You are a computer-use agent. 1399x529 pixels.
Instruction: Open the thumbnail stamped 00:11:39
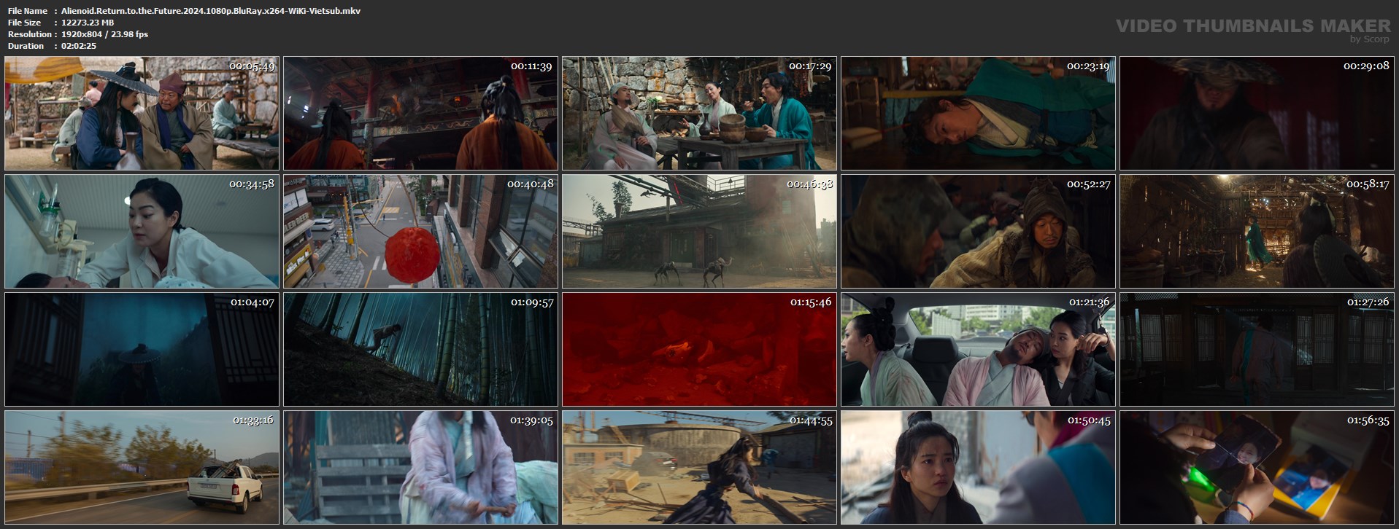tap(420, 114)
